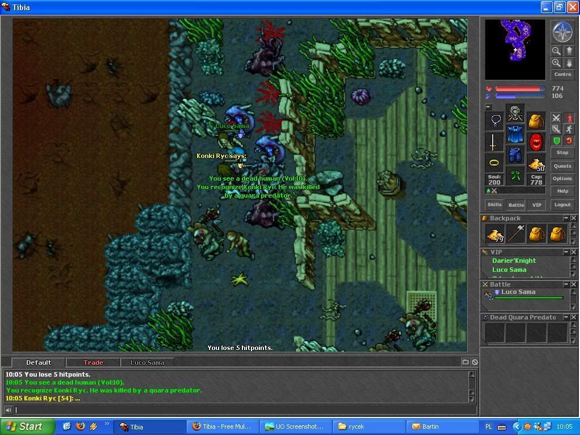Open the rycek folder taskbar window

[369, 427]
